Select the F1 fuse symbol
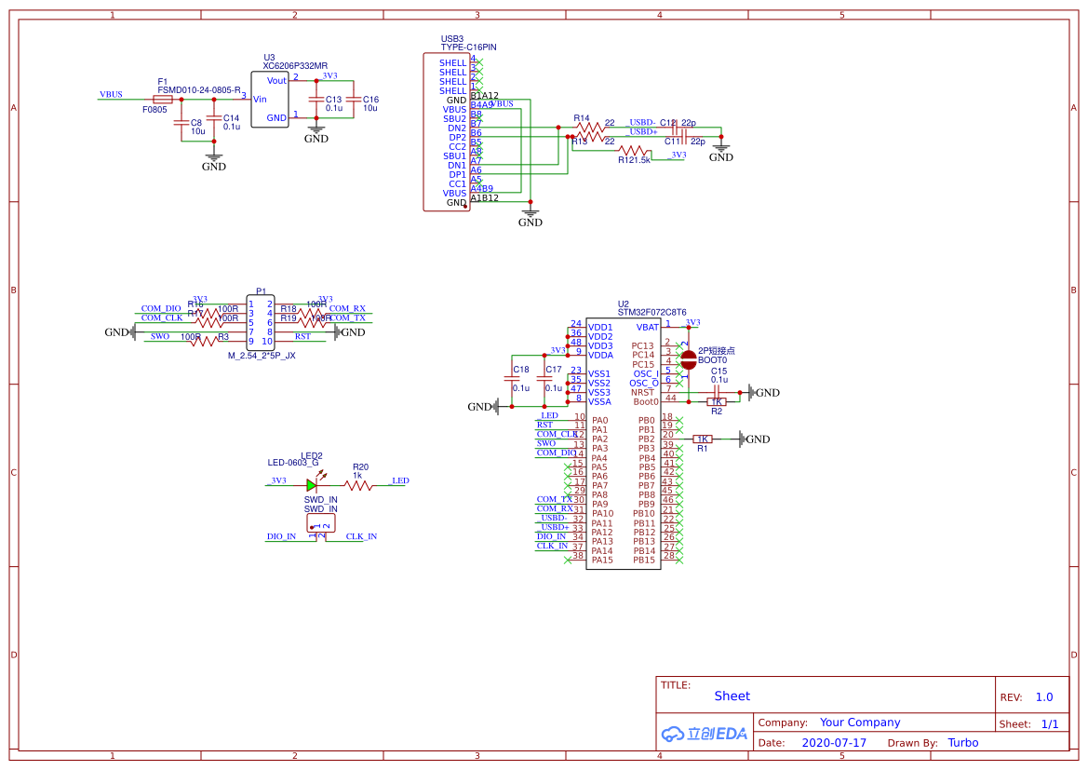Viewport: 1088px width, 770px height. tap(163, 99)
